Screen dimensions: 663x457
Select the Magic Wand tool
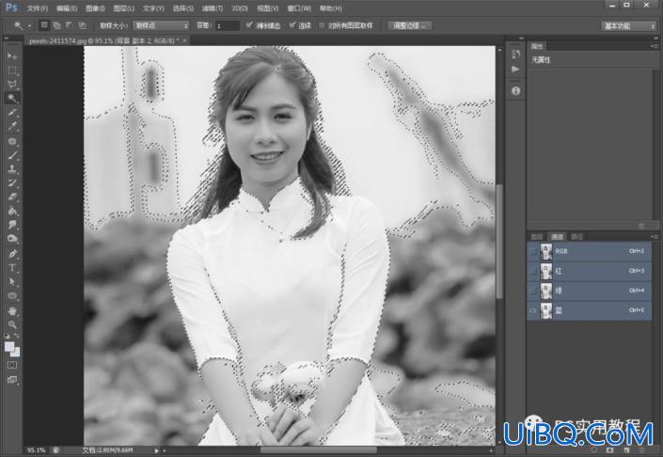point(12,99)
